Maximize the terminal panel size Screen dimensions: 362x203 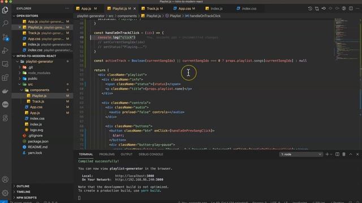coord(351,154)
